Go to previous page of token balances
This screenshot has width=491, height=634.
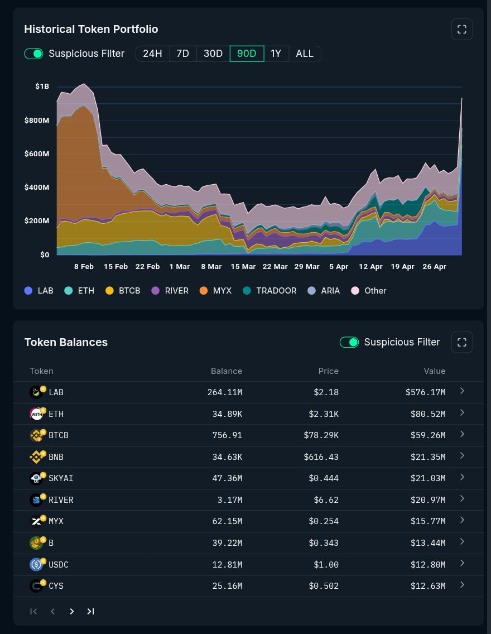pyautogui.click(x=52, y=611)
